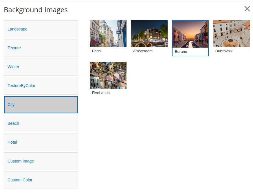Select the Burano sunset canal image
This screenshot has width=253, height=193.
(190, 34)
